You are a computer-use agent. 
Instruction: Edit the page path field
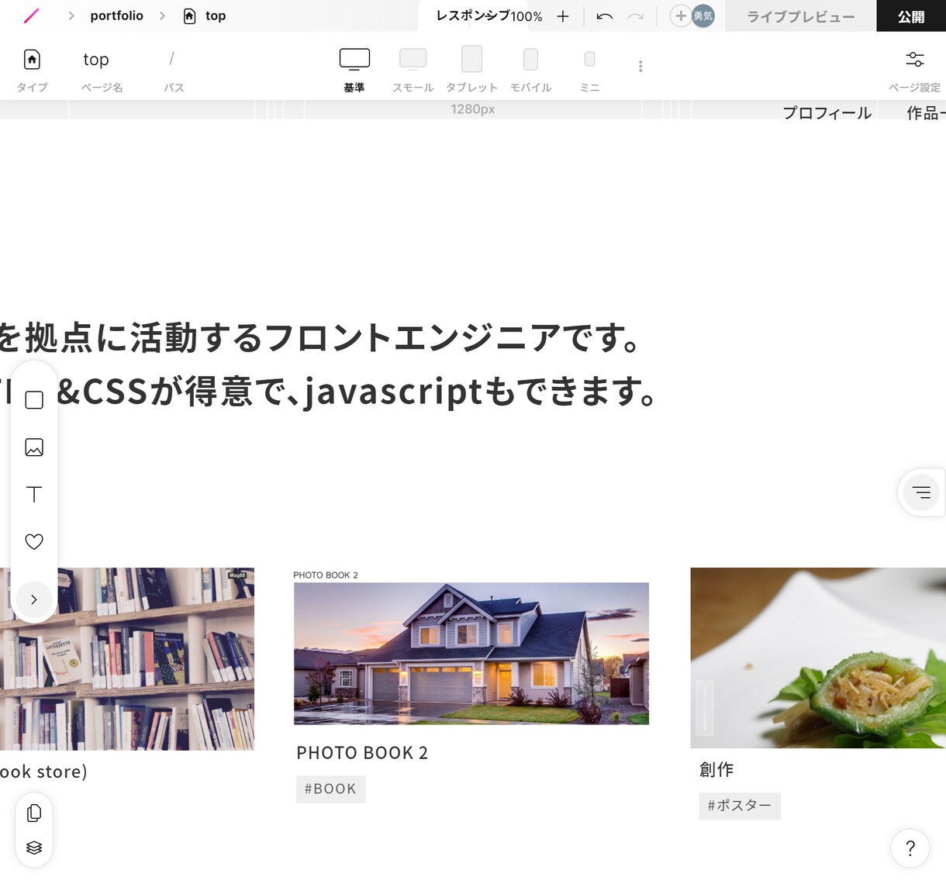click(172, 59)
